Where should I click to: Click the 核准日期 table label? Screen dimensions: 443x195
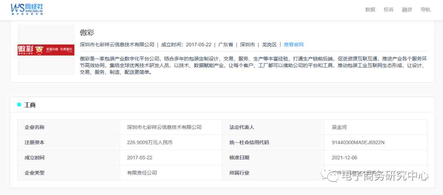[x=239, y=157]
